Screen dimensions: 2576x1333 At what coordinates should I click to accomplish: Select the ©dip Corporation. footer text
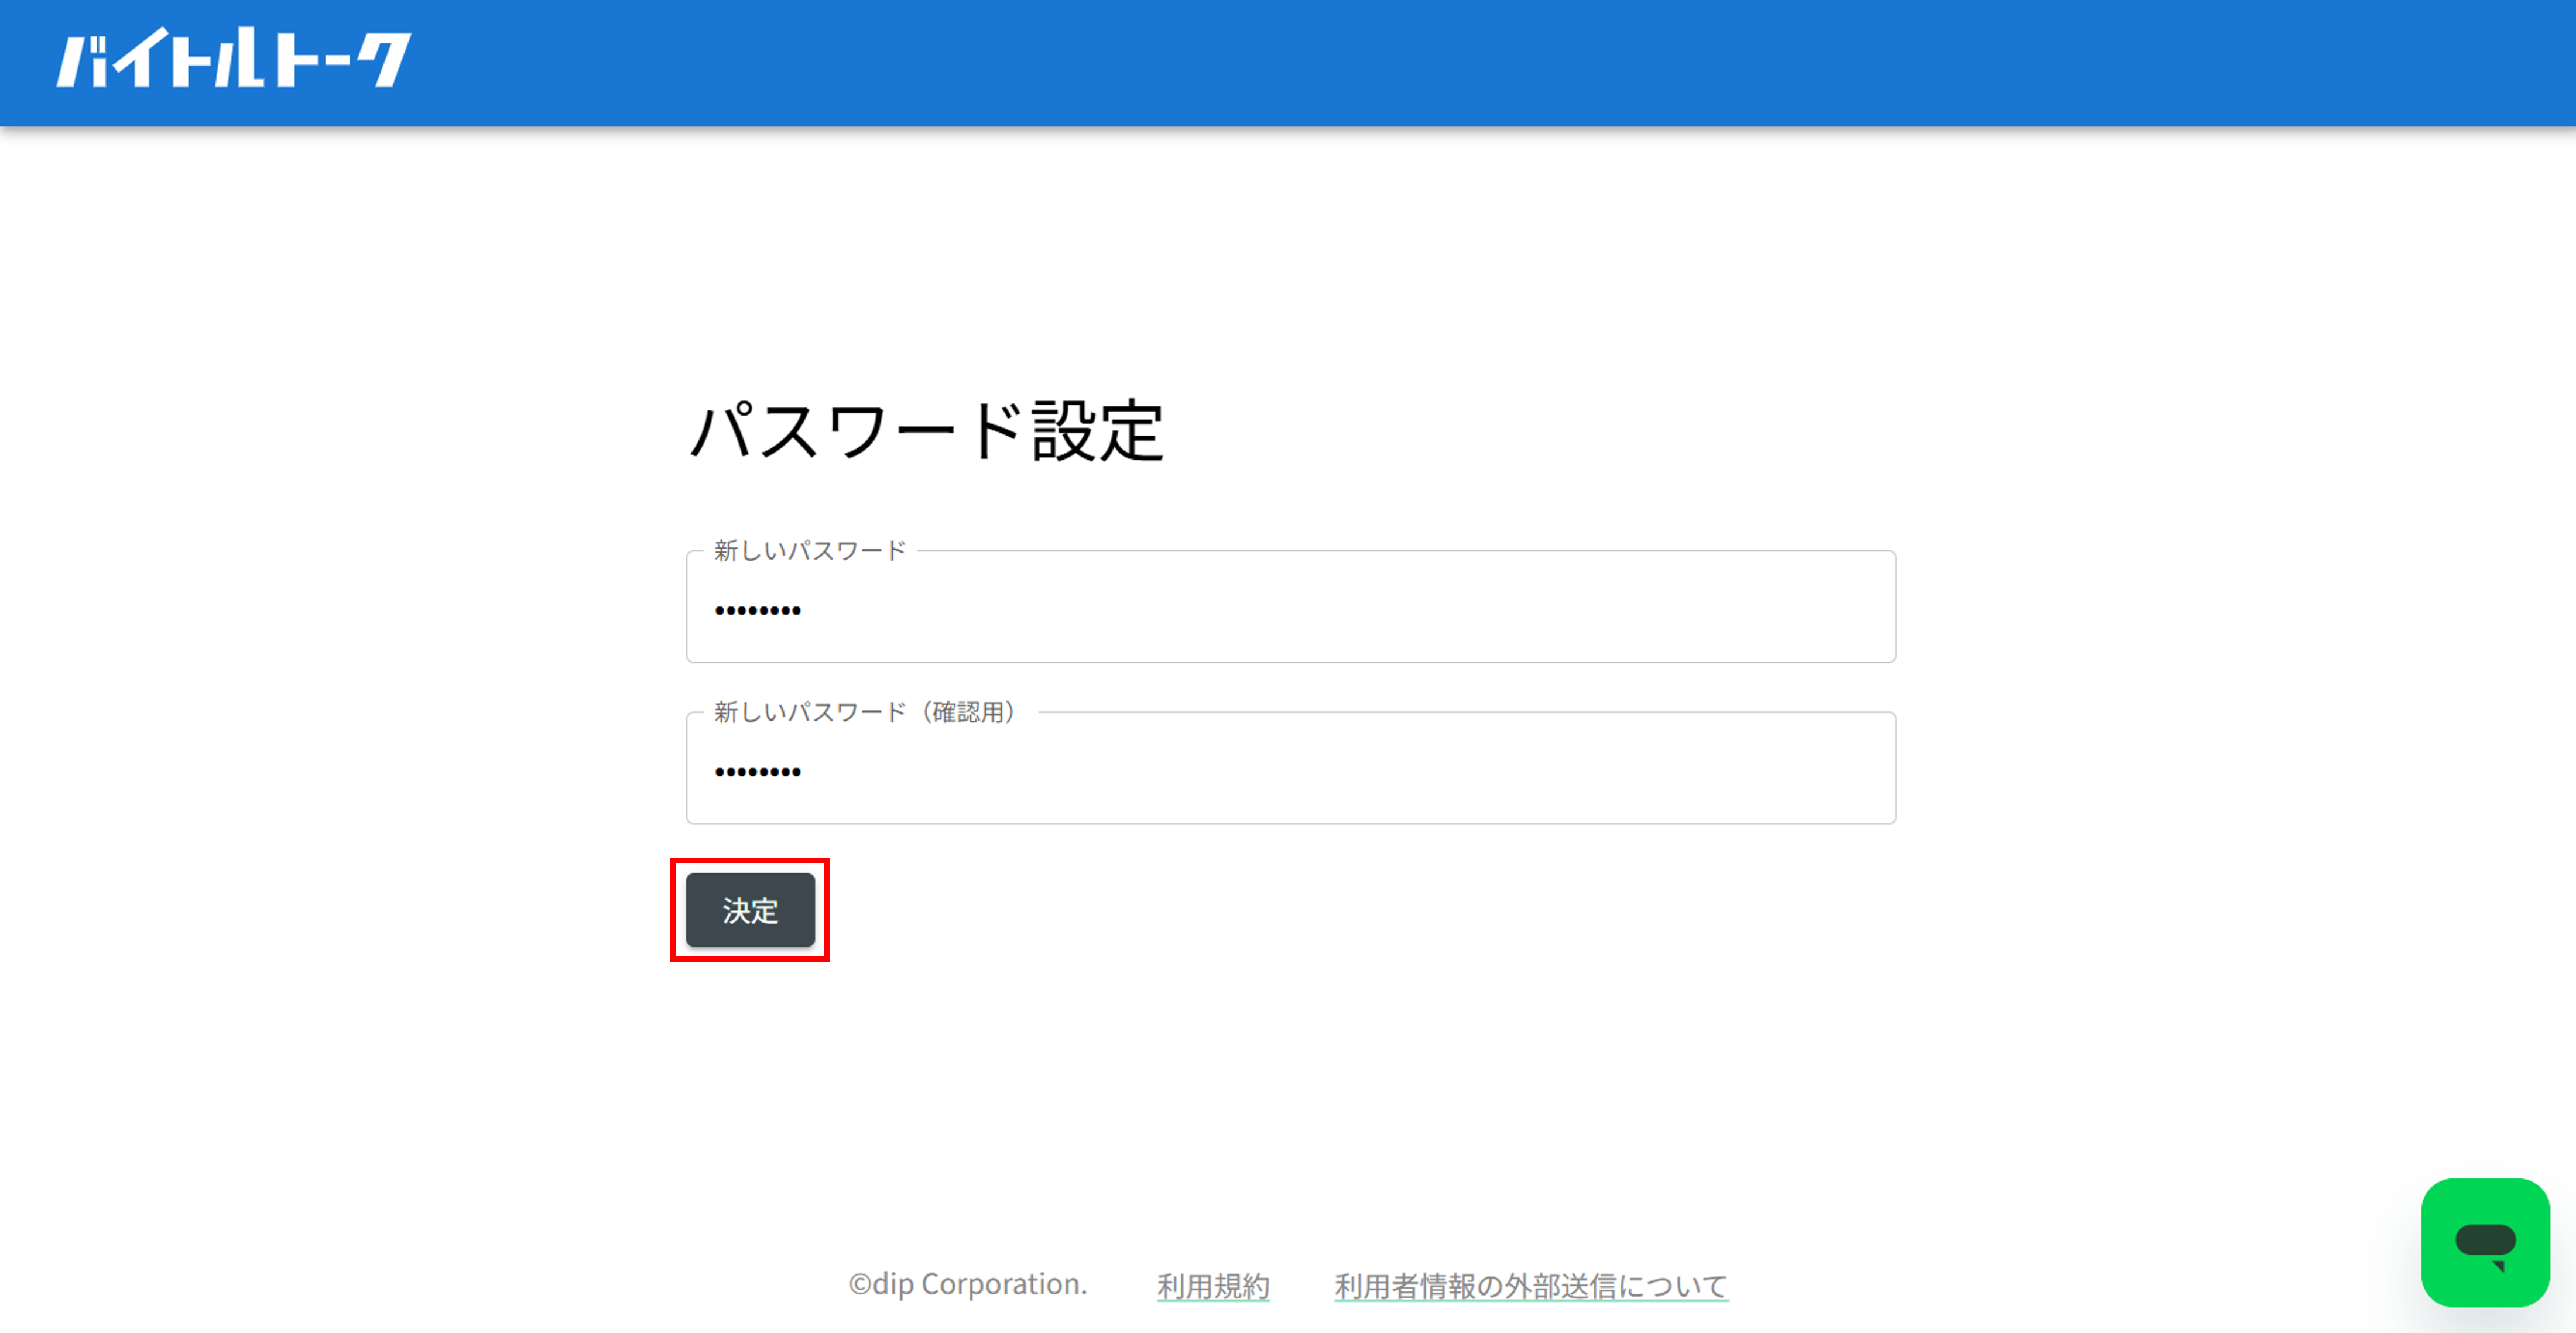(968, 1284)
